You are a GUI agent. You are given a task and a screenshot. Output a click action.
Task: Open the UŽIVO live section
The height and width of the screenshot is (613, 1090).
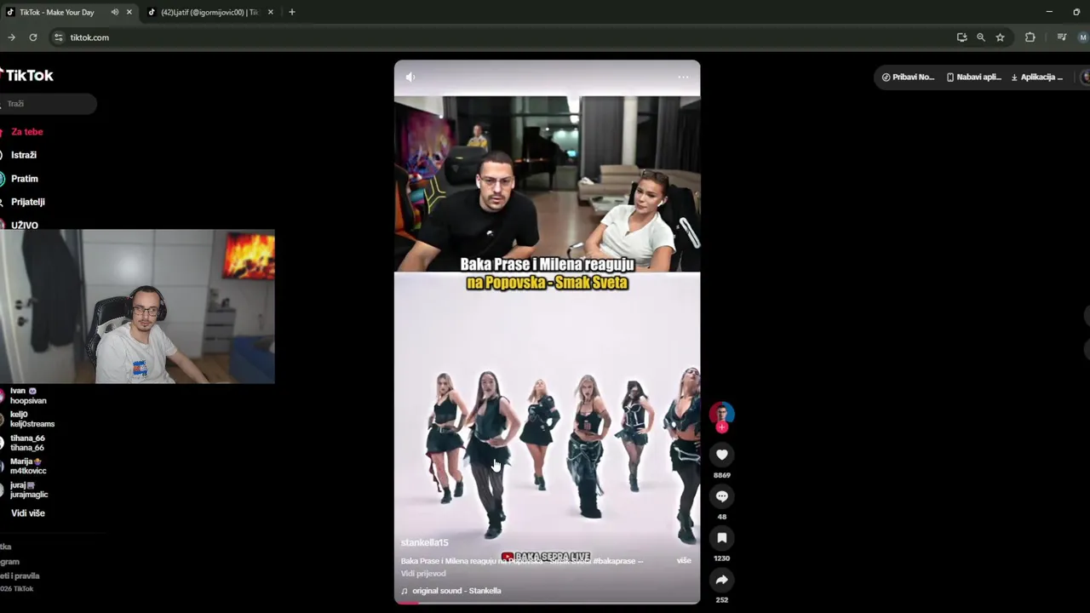24,225
